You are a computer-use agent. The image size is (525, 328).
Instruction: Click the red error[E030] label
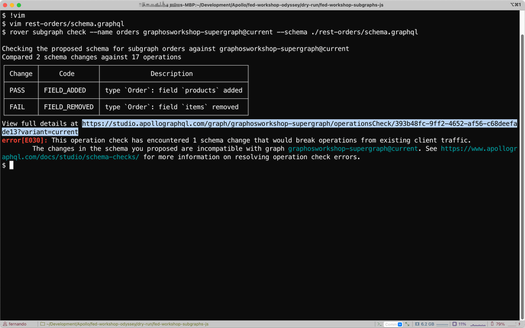[25, 140]
